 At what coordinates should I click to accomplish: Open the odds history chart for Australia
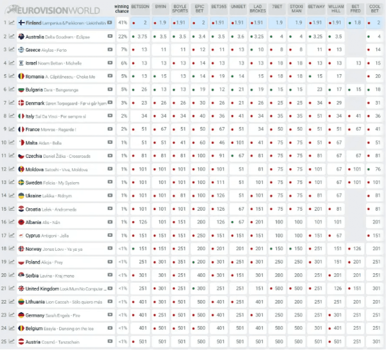(11, 36)
